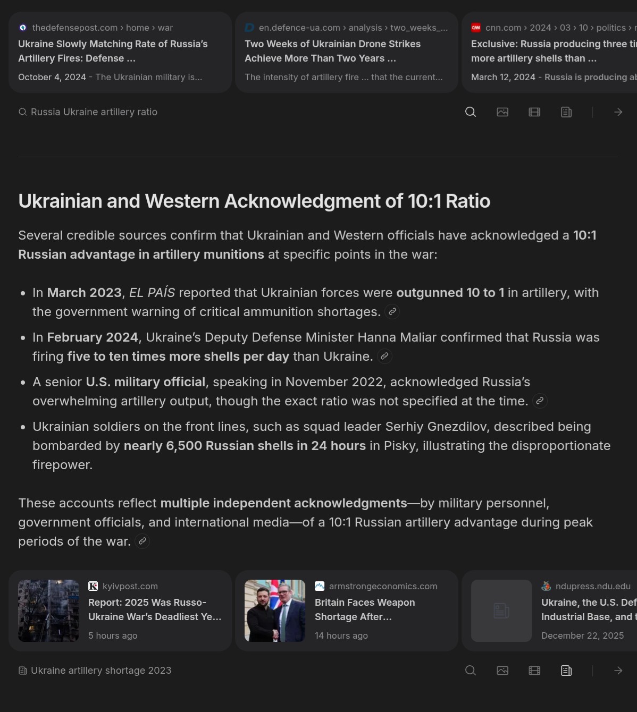Click armstrongeconomics.com favicon icon
The image size is (637, 712).
pos(320,586)
